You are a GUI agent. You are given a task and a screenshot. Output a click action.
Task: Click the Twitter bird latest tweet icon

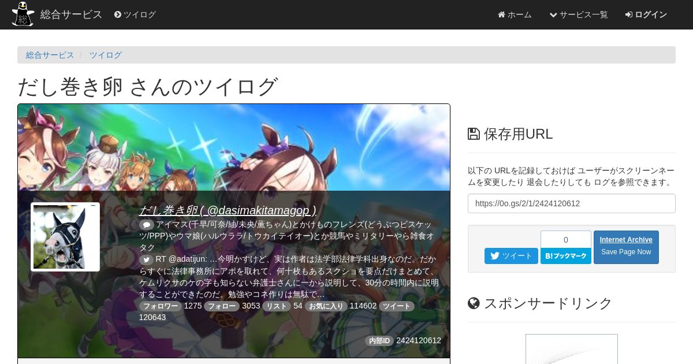click(146, 259)
